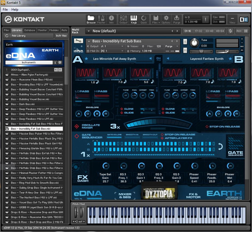
Task: Open the instrument Purge dropdown
Action: pos(172,46)
